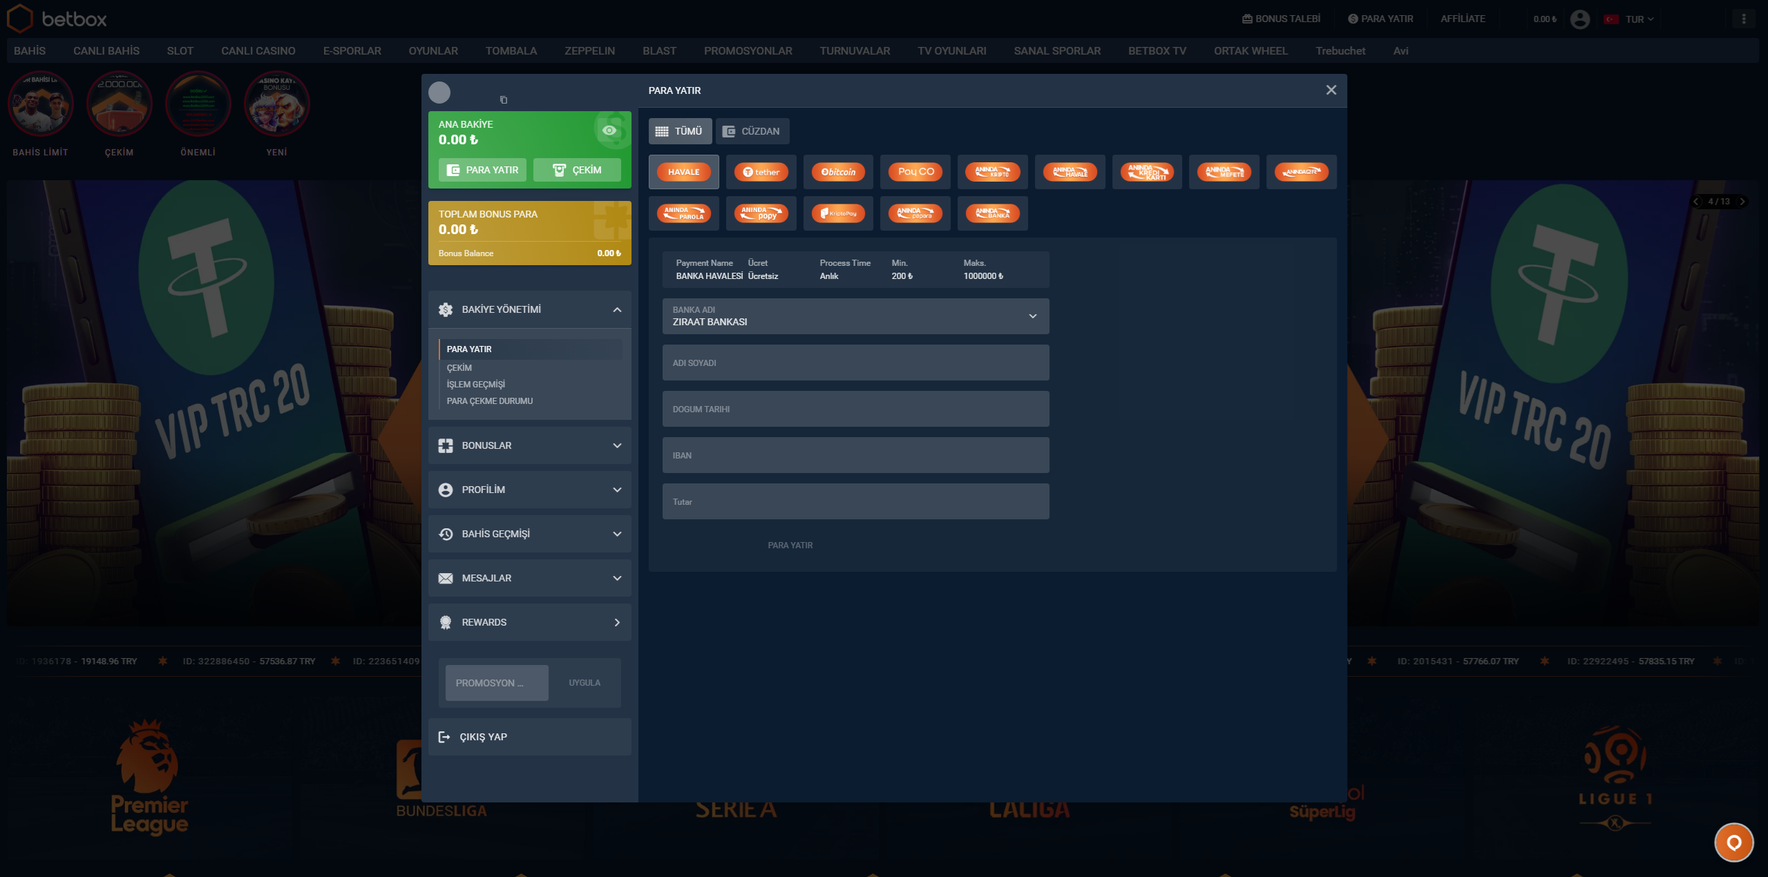Open the REWARDS section

point(529,622)
